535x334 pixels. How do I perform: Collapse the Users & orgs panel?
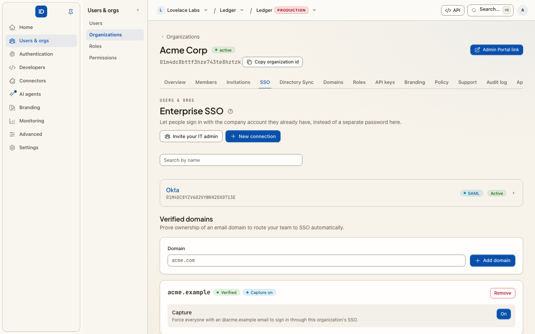(x=138, y=10)
